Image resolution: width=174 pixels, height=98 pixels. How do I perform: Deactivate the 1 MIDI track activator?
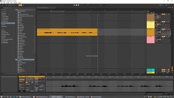coord(163,14)
